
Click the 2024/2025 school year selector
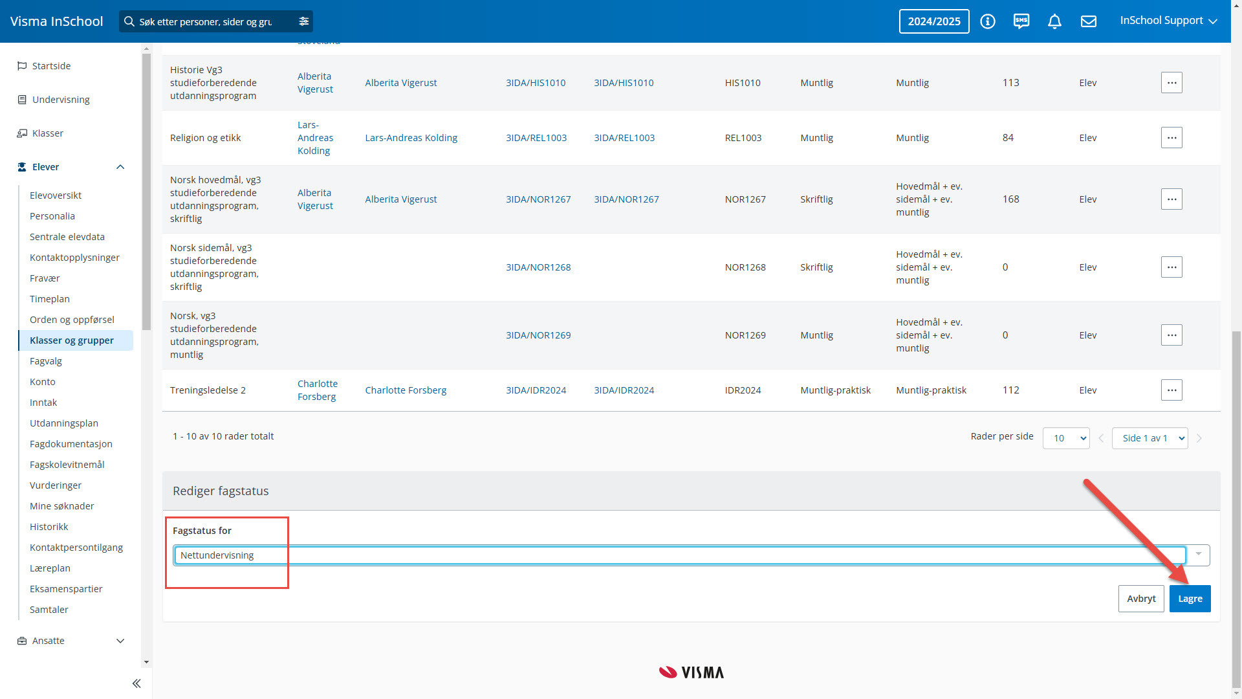[933, 21]
